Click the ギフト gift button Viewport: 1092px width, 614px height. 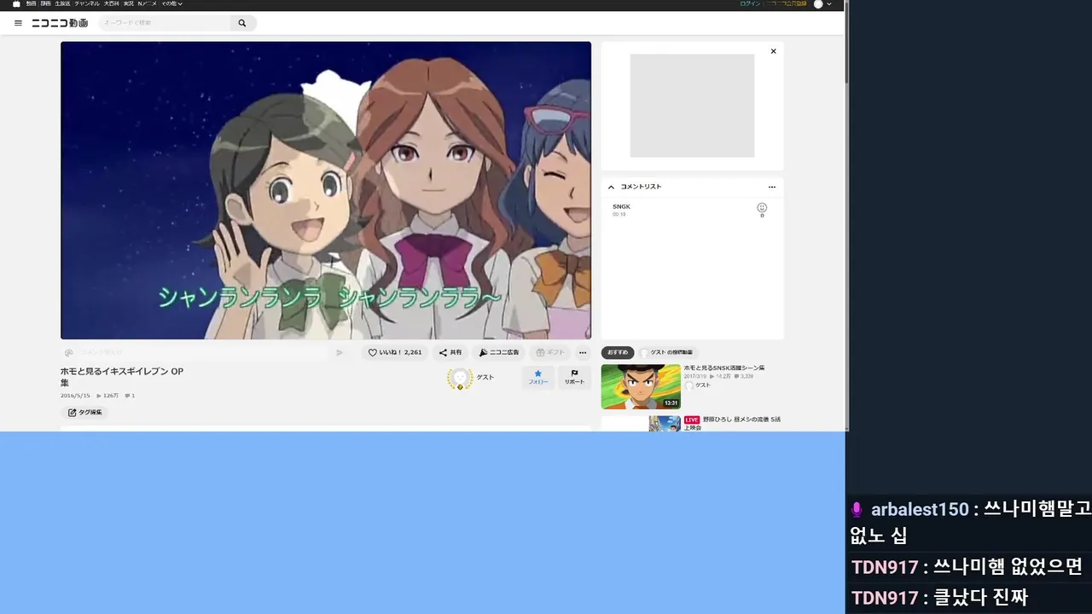550,352
